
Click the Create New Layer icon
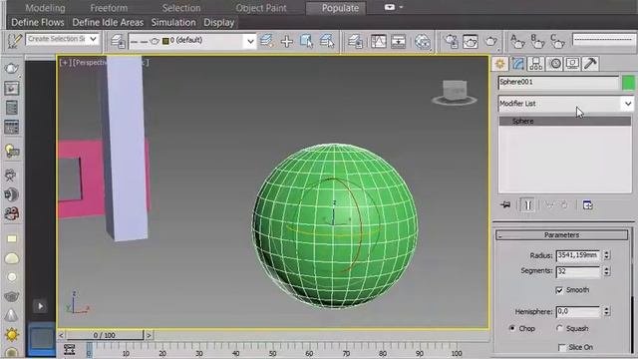pyautogui.click(x=267, y=41)
